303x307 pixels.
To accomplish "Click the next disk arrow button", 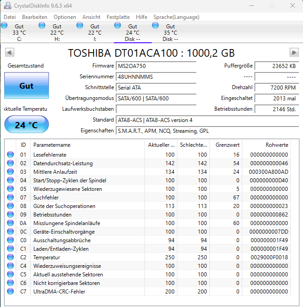I will (x=294, y=52).
